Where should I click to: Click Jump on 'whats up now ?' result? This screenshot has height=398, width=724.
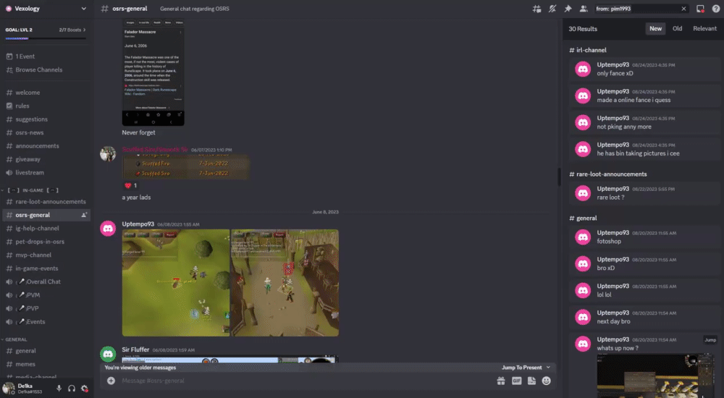(710, 340)
